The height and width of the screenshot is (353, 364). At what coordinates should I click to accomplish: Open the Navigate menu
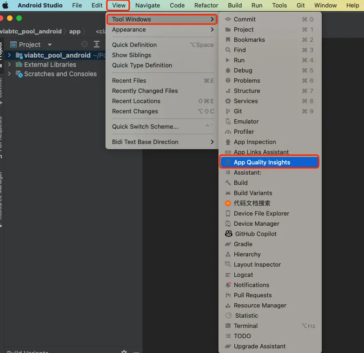click(x=148, y=5)
